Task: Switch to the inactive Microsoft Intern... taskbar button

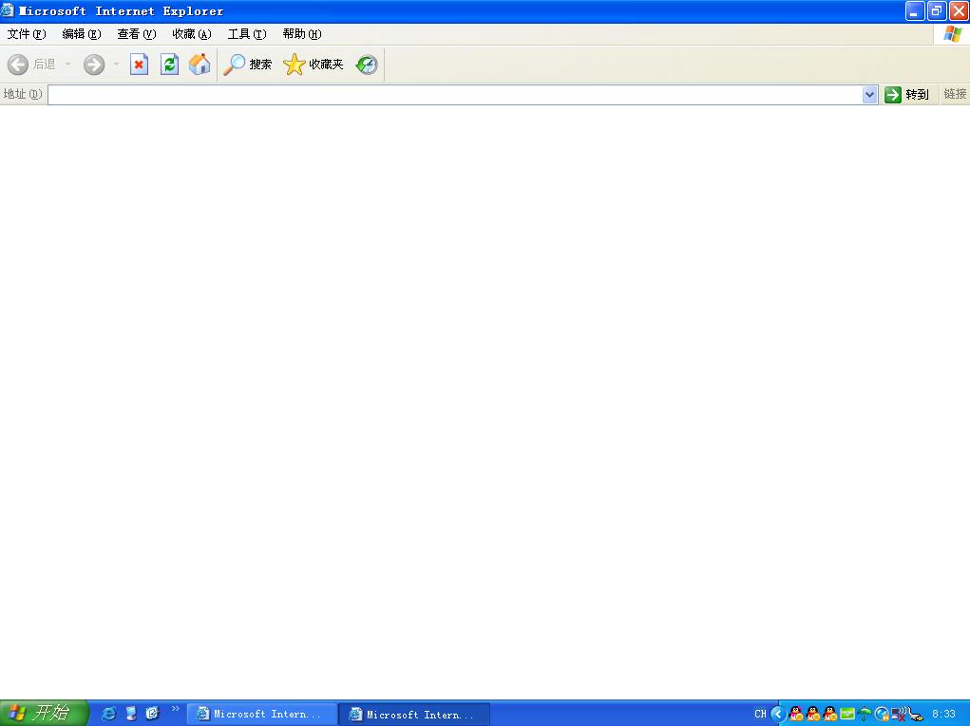Action: [x=261, y=715]
